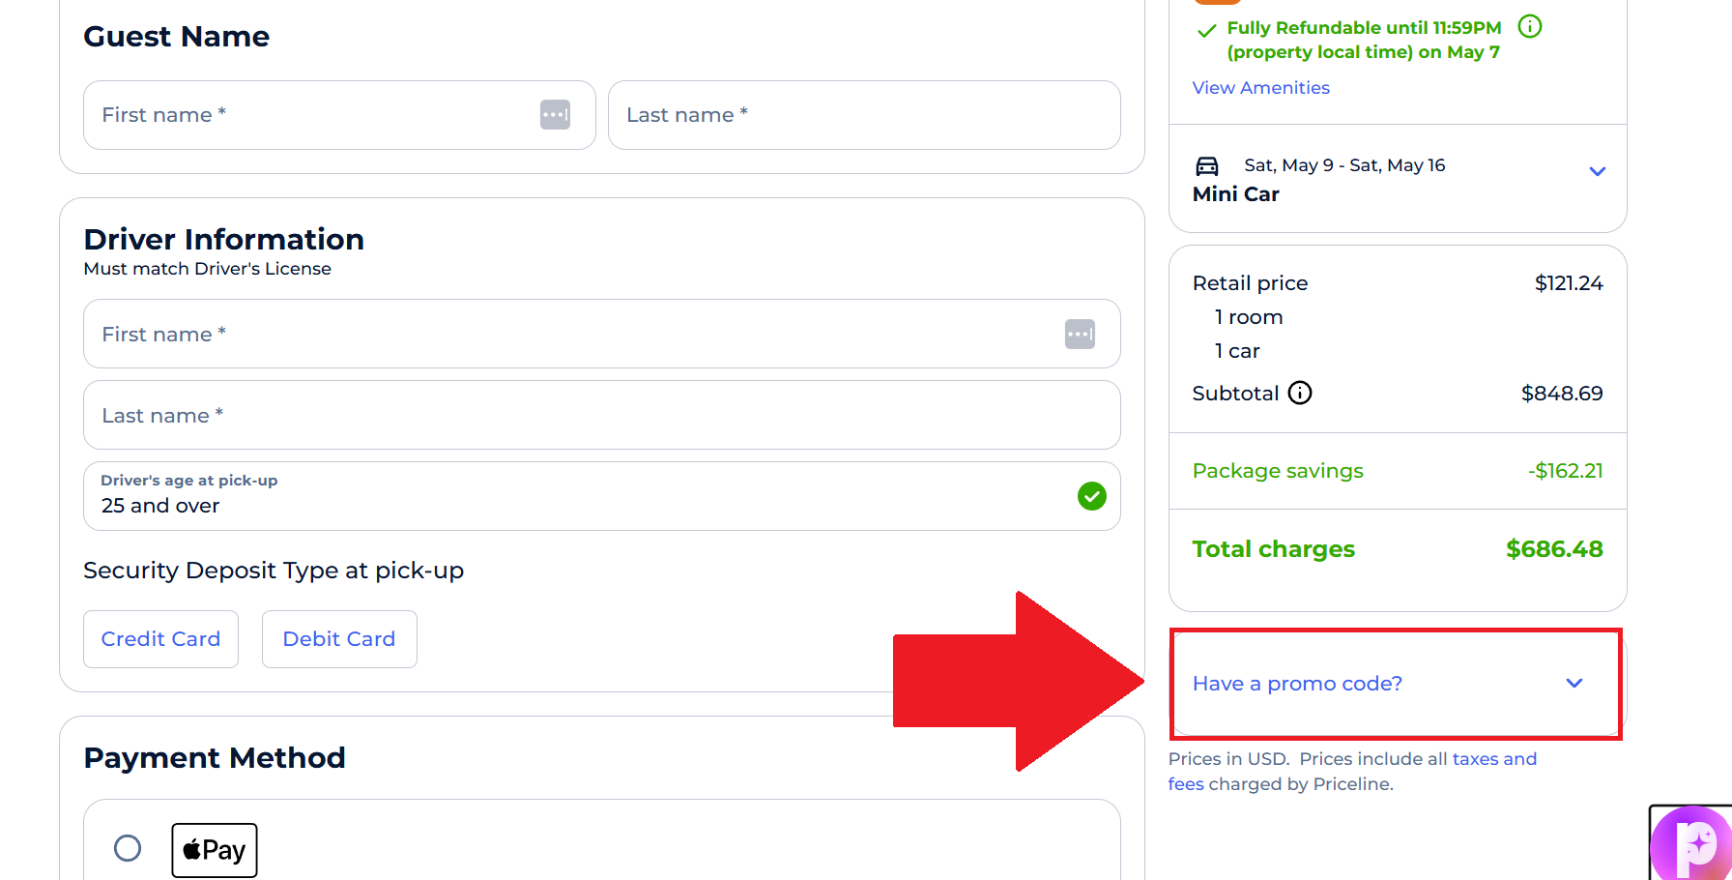
Task: Click the autofill icon in Guest first name field
Action: point(556,114)
